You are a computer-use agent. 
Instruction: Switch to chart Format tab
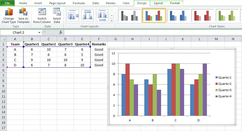(x=175, y=3)
